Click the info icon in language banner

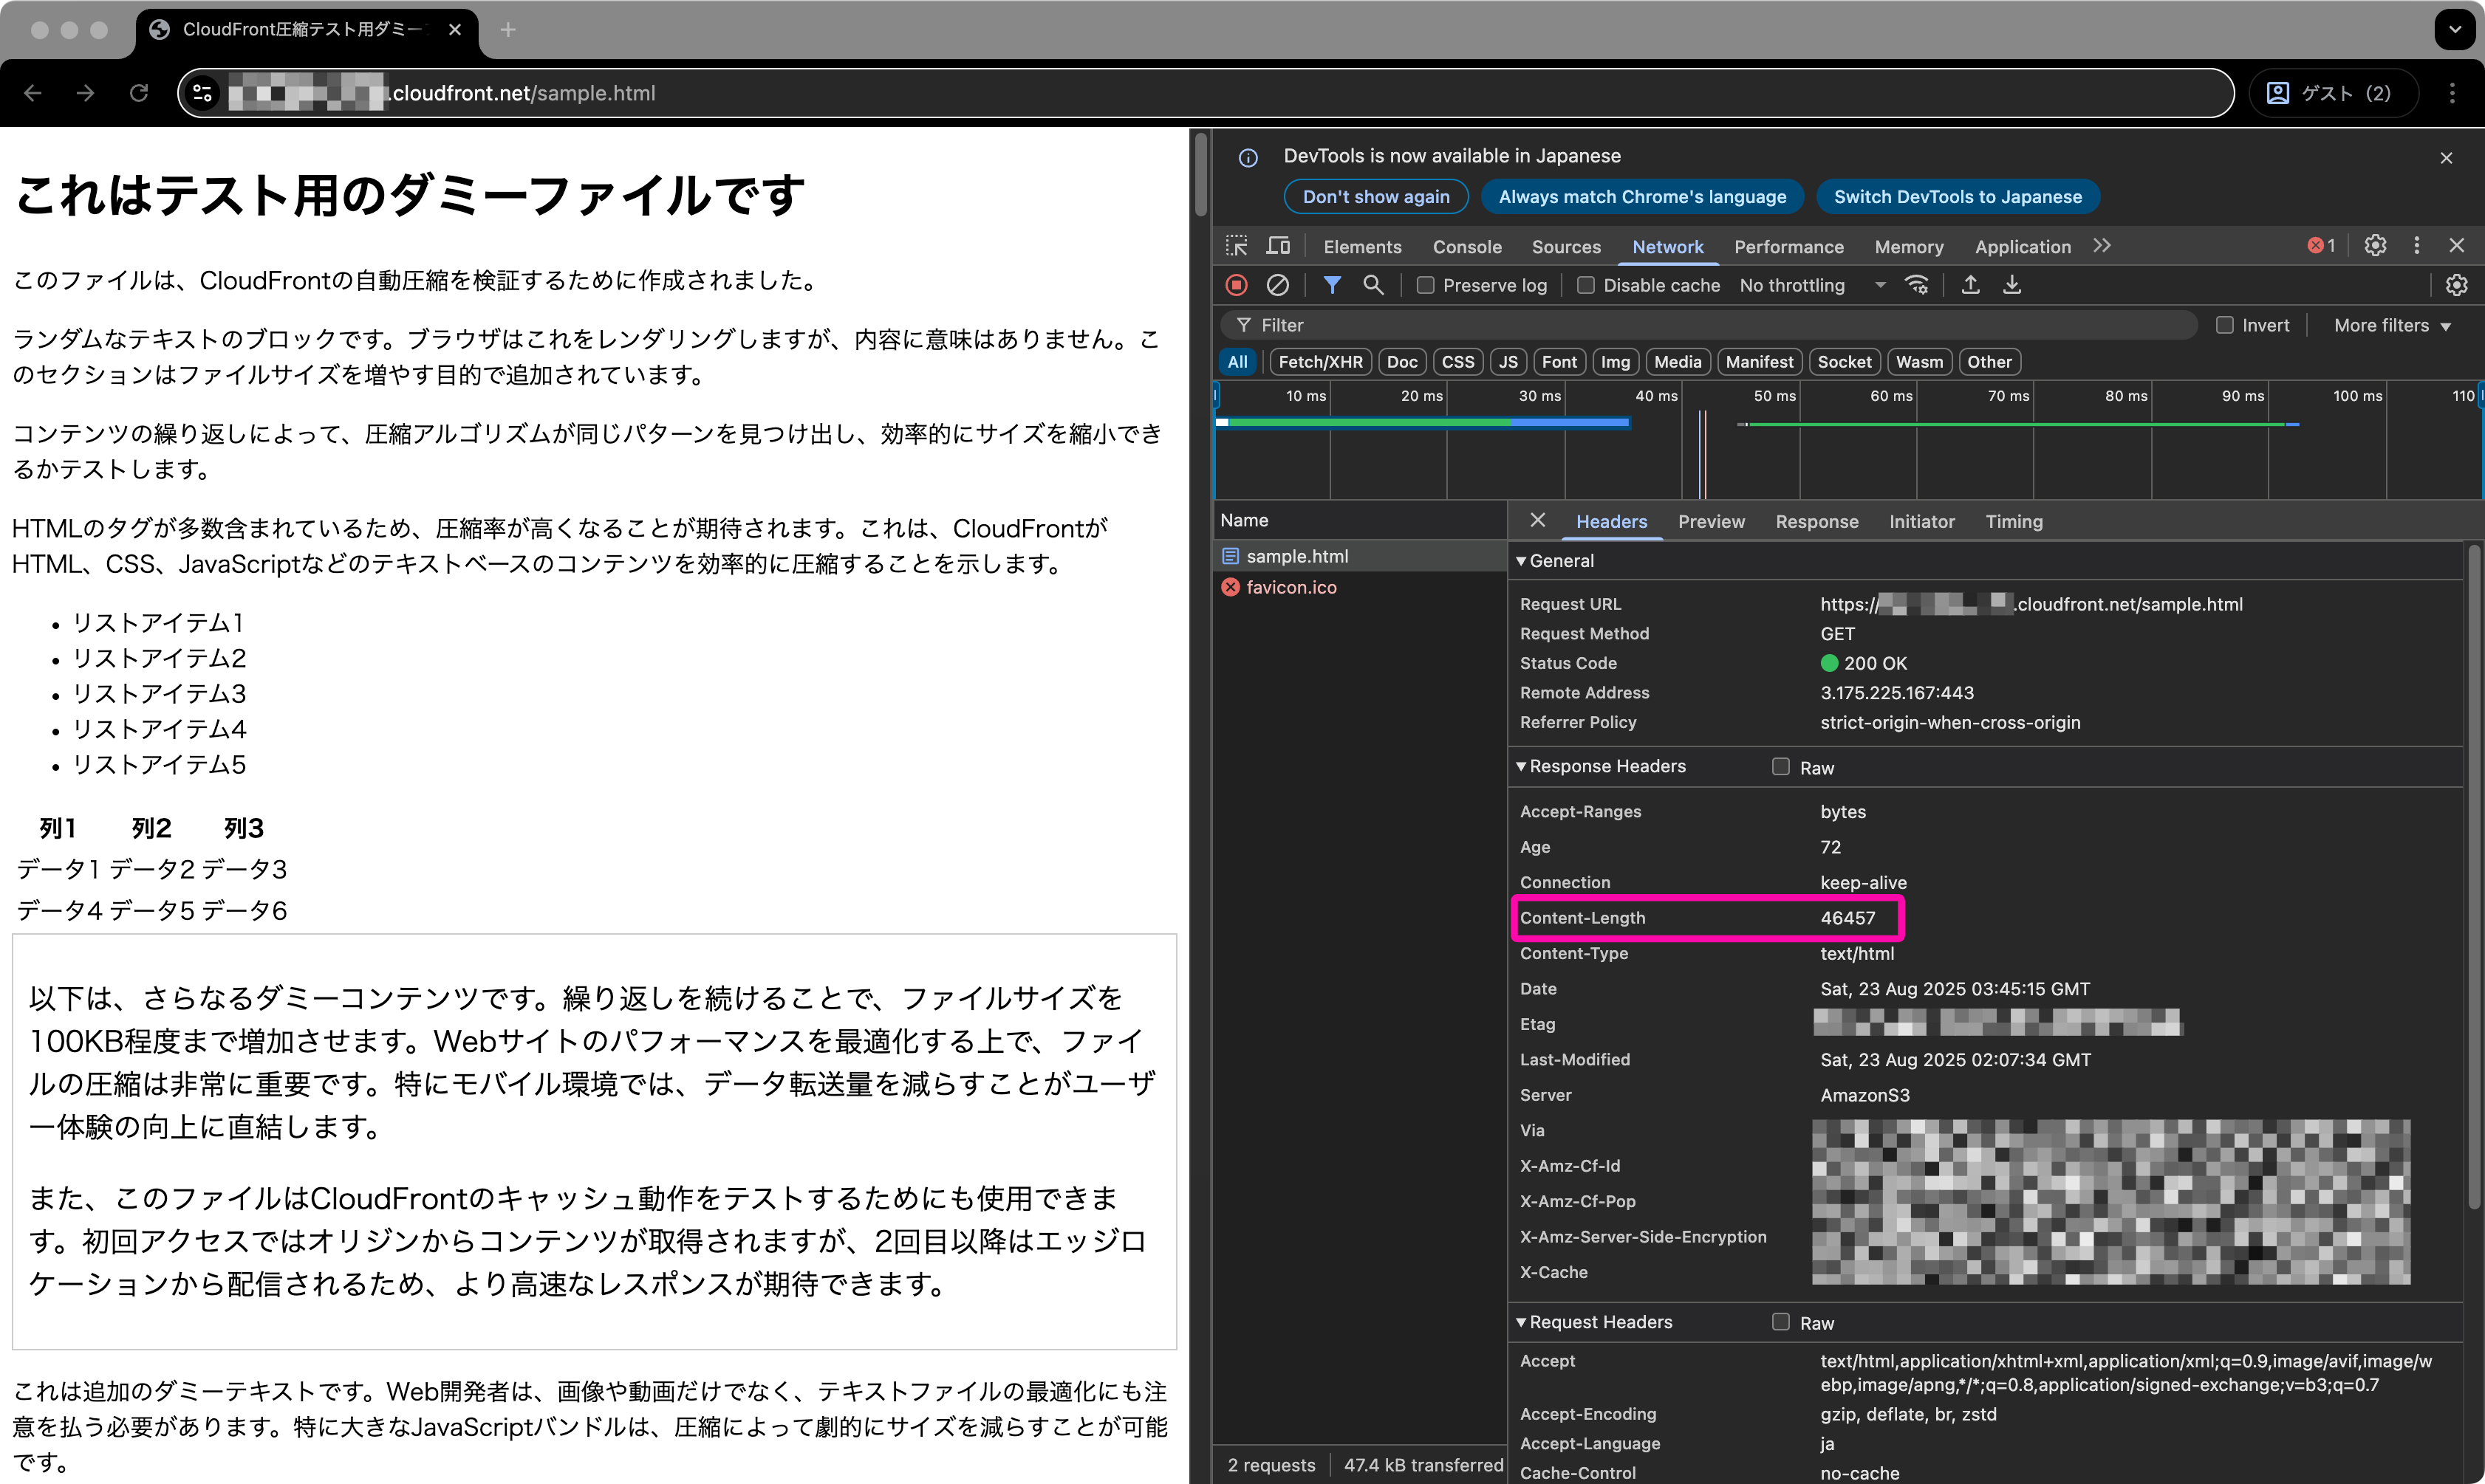pyautogui.click(x=1248, y=158)
